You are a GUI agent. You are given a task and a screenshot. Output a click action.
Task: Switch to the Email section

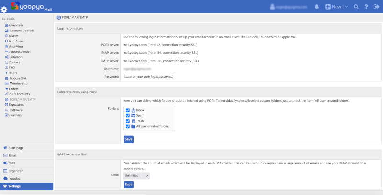tap(13, 155)
